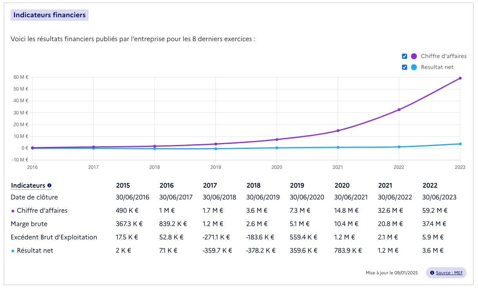Click the Indicateurs financiers section title
This screenshot has width=478, height=288.
pyautogui.click(x=49, y=15)
